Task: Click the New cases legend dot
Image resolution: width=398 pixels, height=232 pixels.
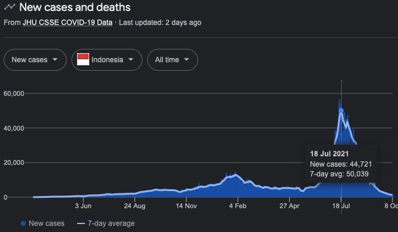Action: click(23, 223)
